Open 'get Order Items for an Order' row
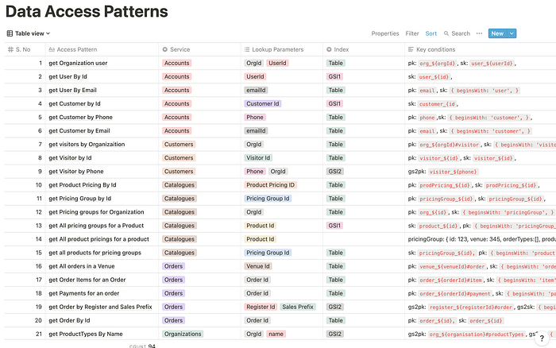The image size is (556, 348). (x=87, y=280)
